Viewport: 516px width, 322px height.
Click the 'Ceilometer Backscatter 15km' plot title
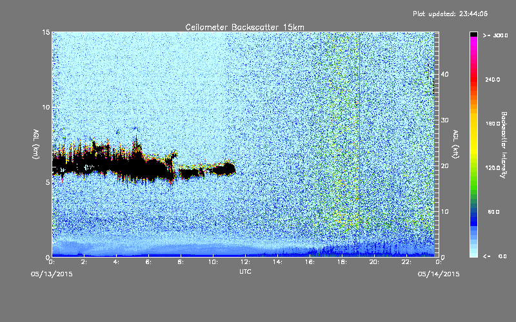(x=245, y=27)
